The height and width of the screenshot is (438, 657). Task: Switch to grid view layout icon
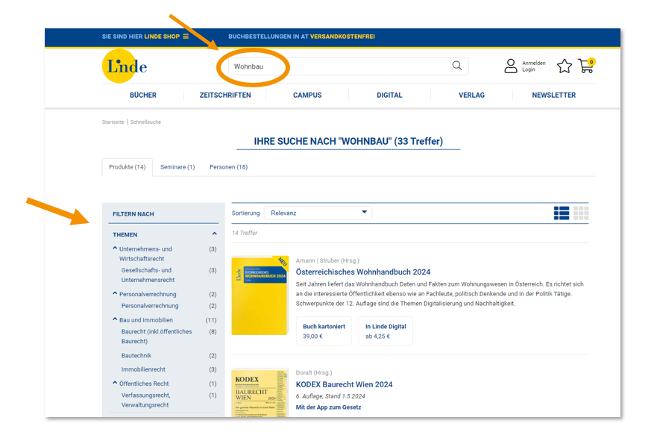(581, 213)
